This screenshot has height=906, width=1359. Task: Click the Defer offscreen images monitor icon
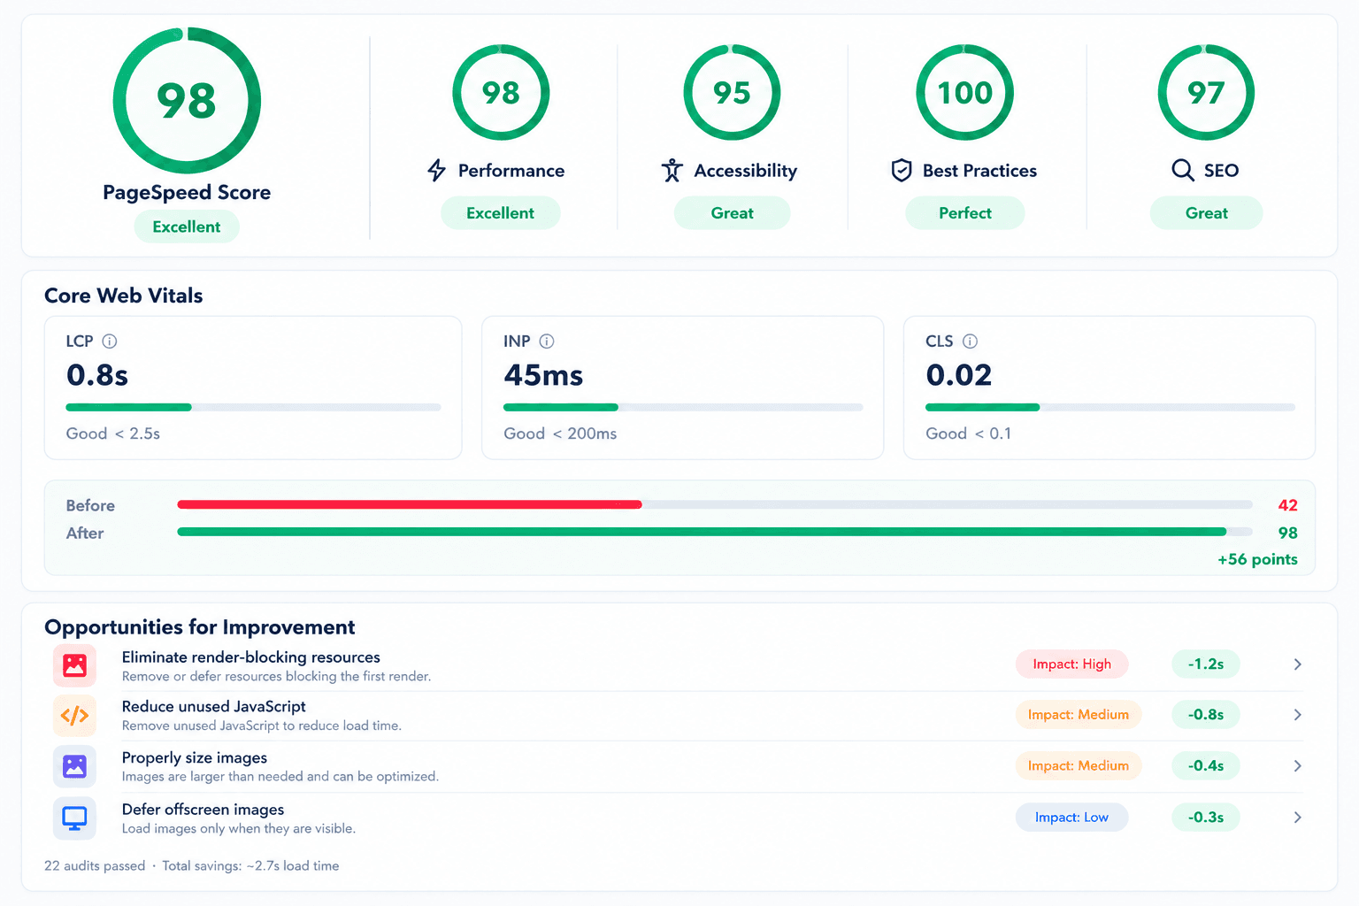(74, 818)
